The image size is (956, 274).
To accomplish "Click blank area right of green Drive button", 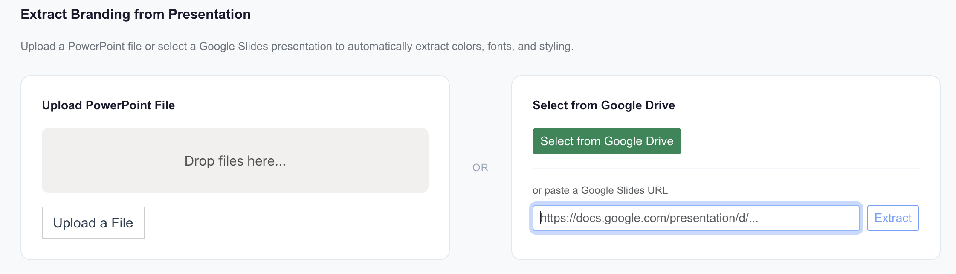I will click(x=797, y=141).
